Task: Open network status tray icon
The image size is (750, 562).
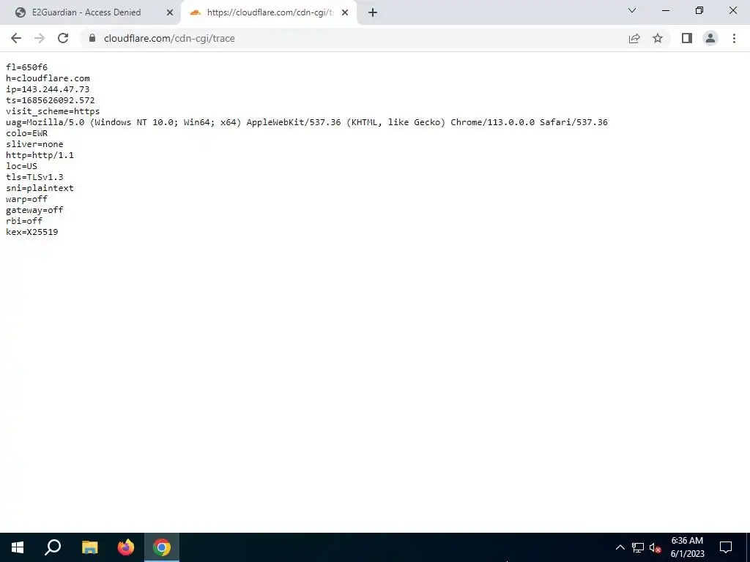Action: tap(638, 547)
